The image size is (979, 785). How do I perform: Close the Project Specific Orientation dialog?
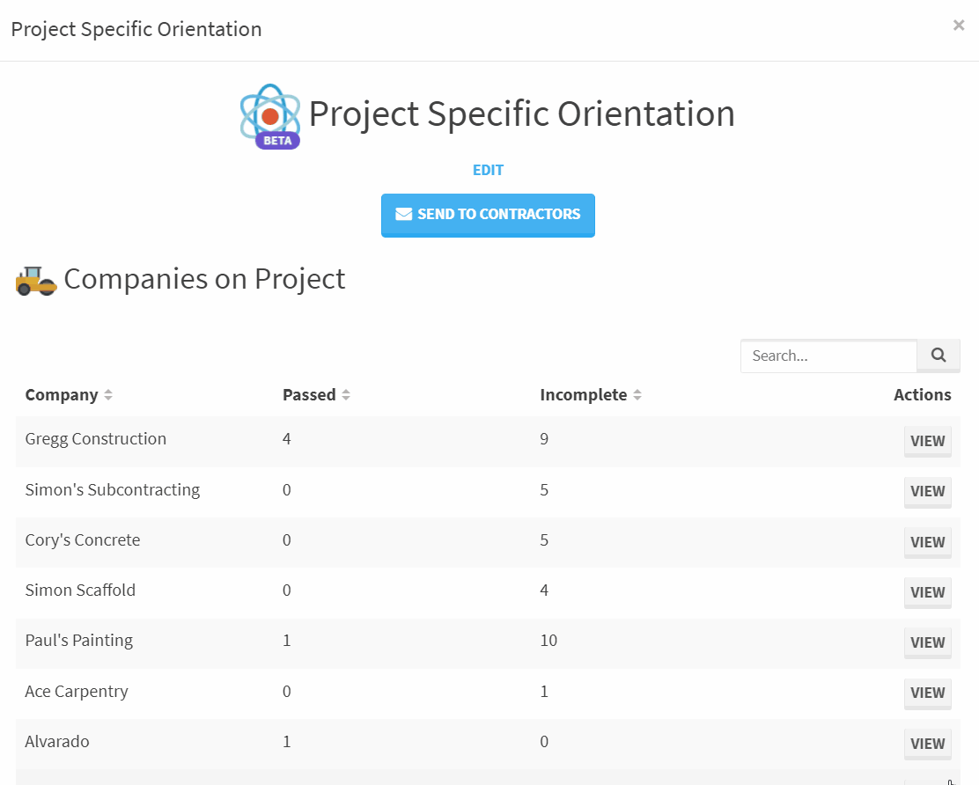point(959,25)
